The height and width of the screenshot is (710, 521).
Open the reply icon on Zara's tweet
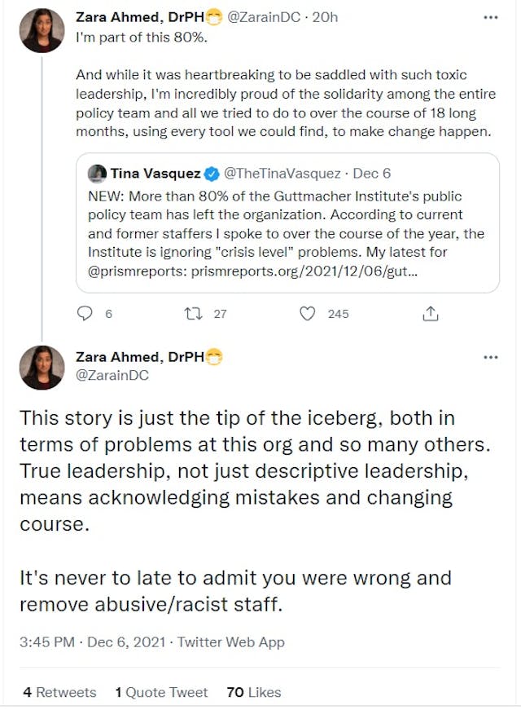click(x=84, y=313)
